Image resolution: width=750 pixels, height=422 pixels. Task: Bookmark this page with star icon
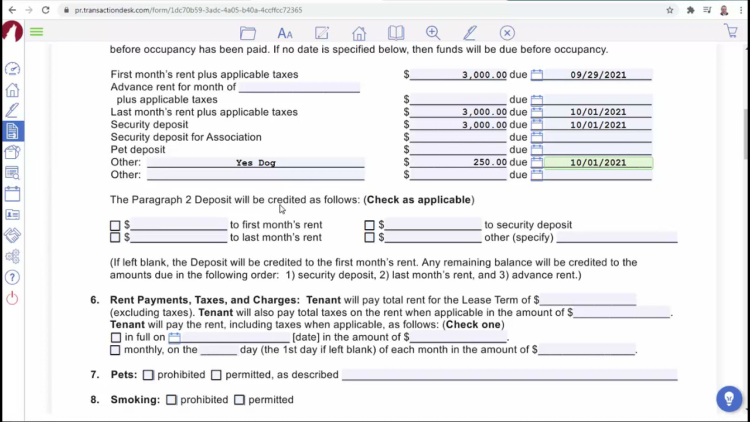670,10
